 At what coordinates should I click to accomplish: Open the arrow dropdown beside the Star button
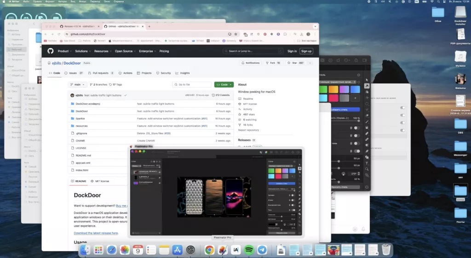point(310,63)
